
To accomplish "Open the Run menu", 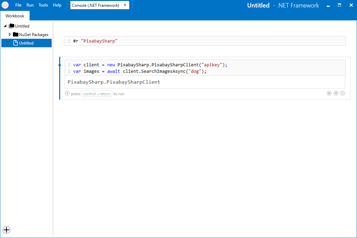I will (x=30, y=5).
